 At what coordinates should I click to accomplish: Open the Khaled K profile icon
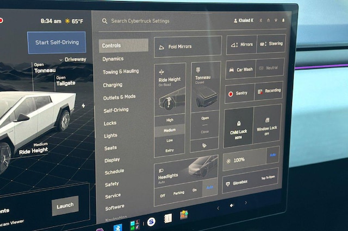pos(235,21)
